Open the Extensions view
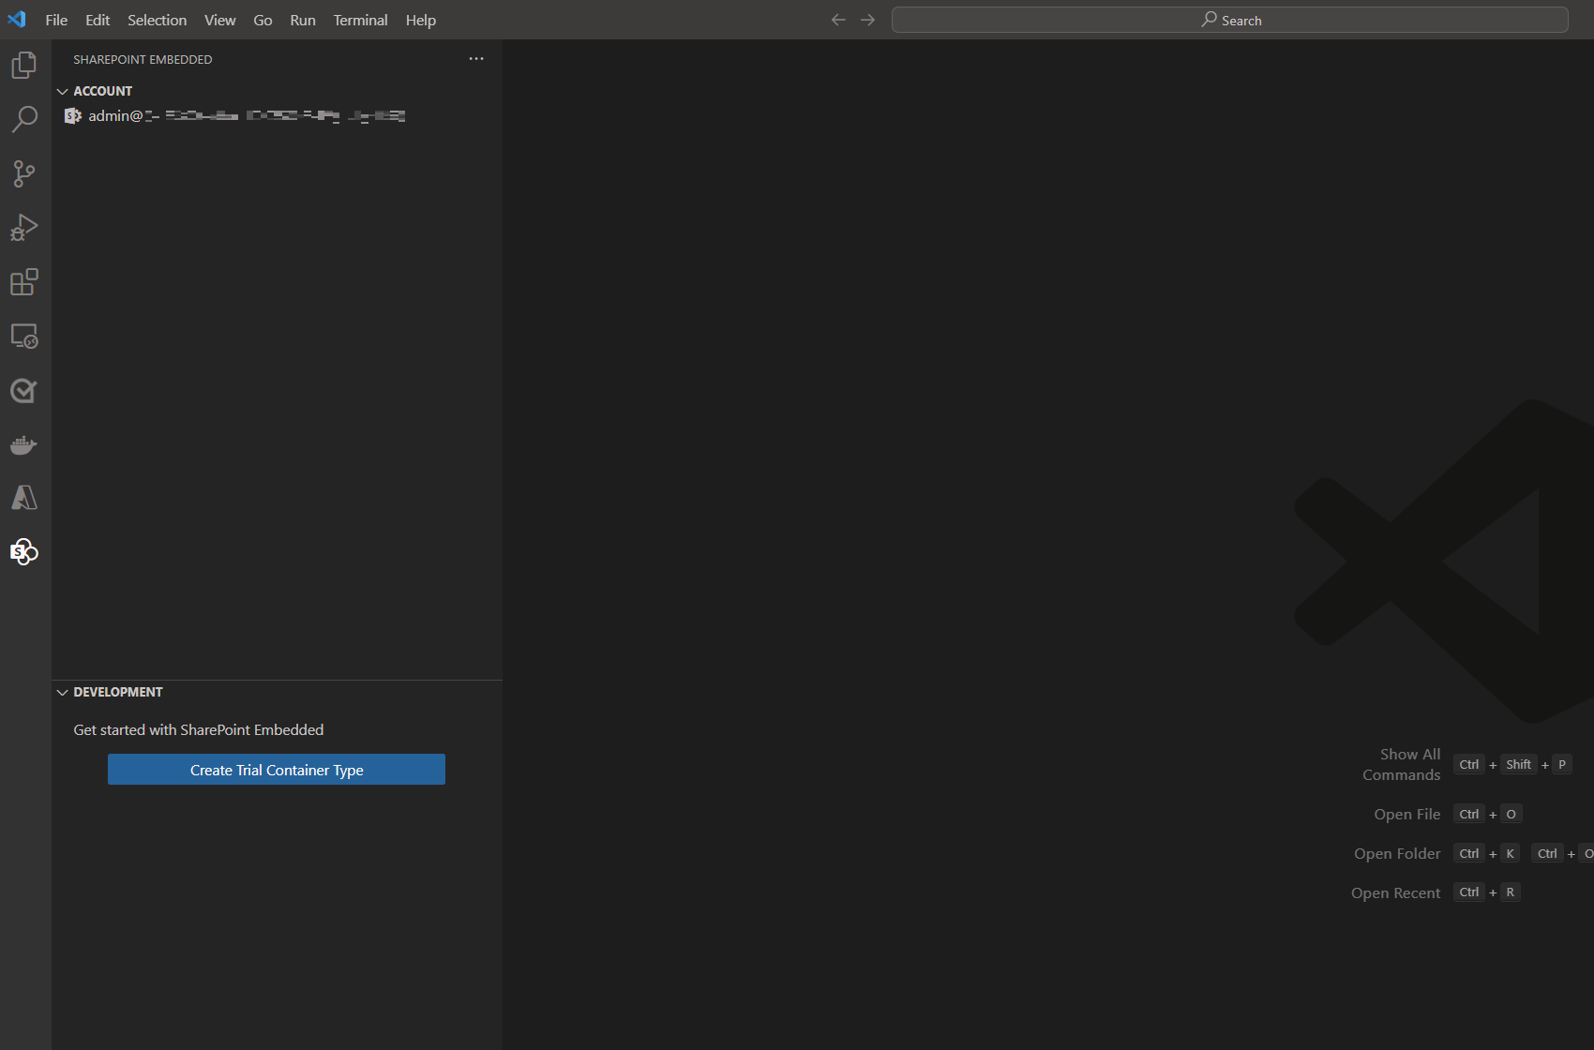 coord(24,282)
